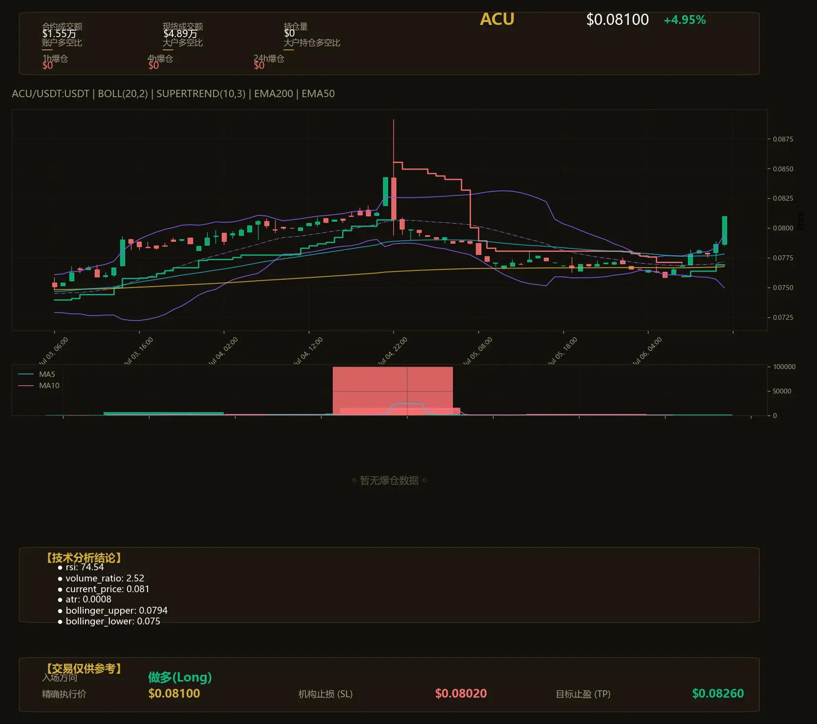This screenshot has width=817, height=724.
Task: Click the 0.0875 price axis label
Action: [x=783, y=139]
